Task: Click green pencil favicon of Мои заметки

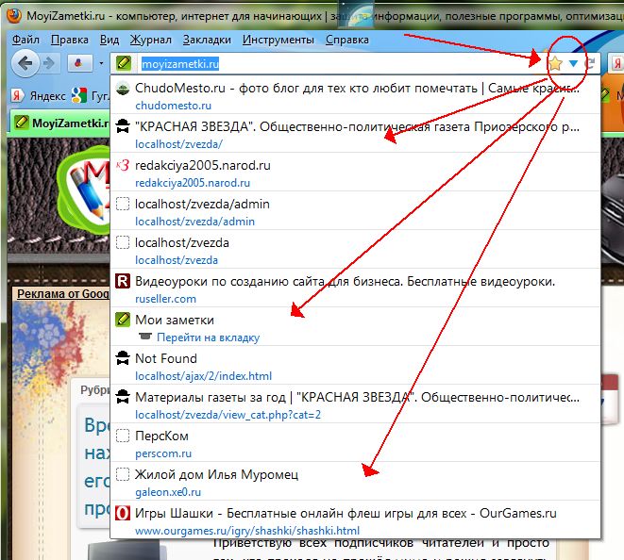Action: (123, 320)
